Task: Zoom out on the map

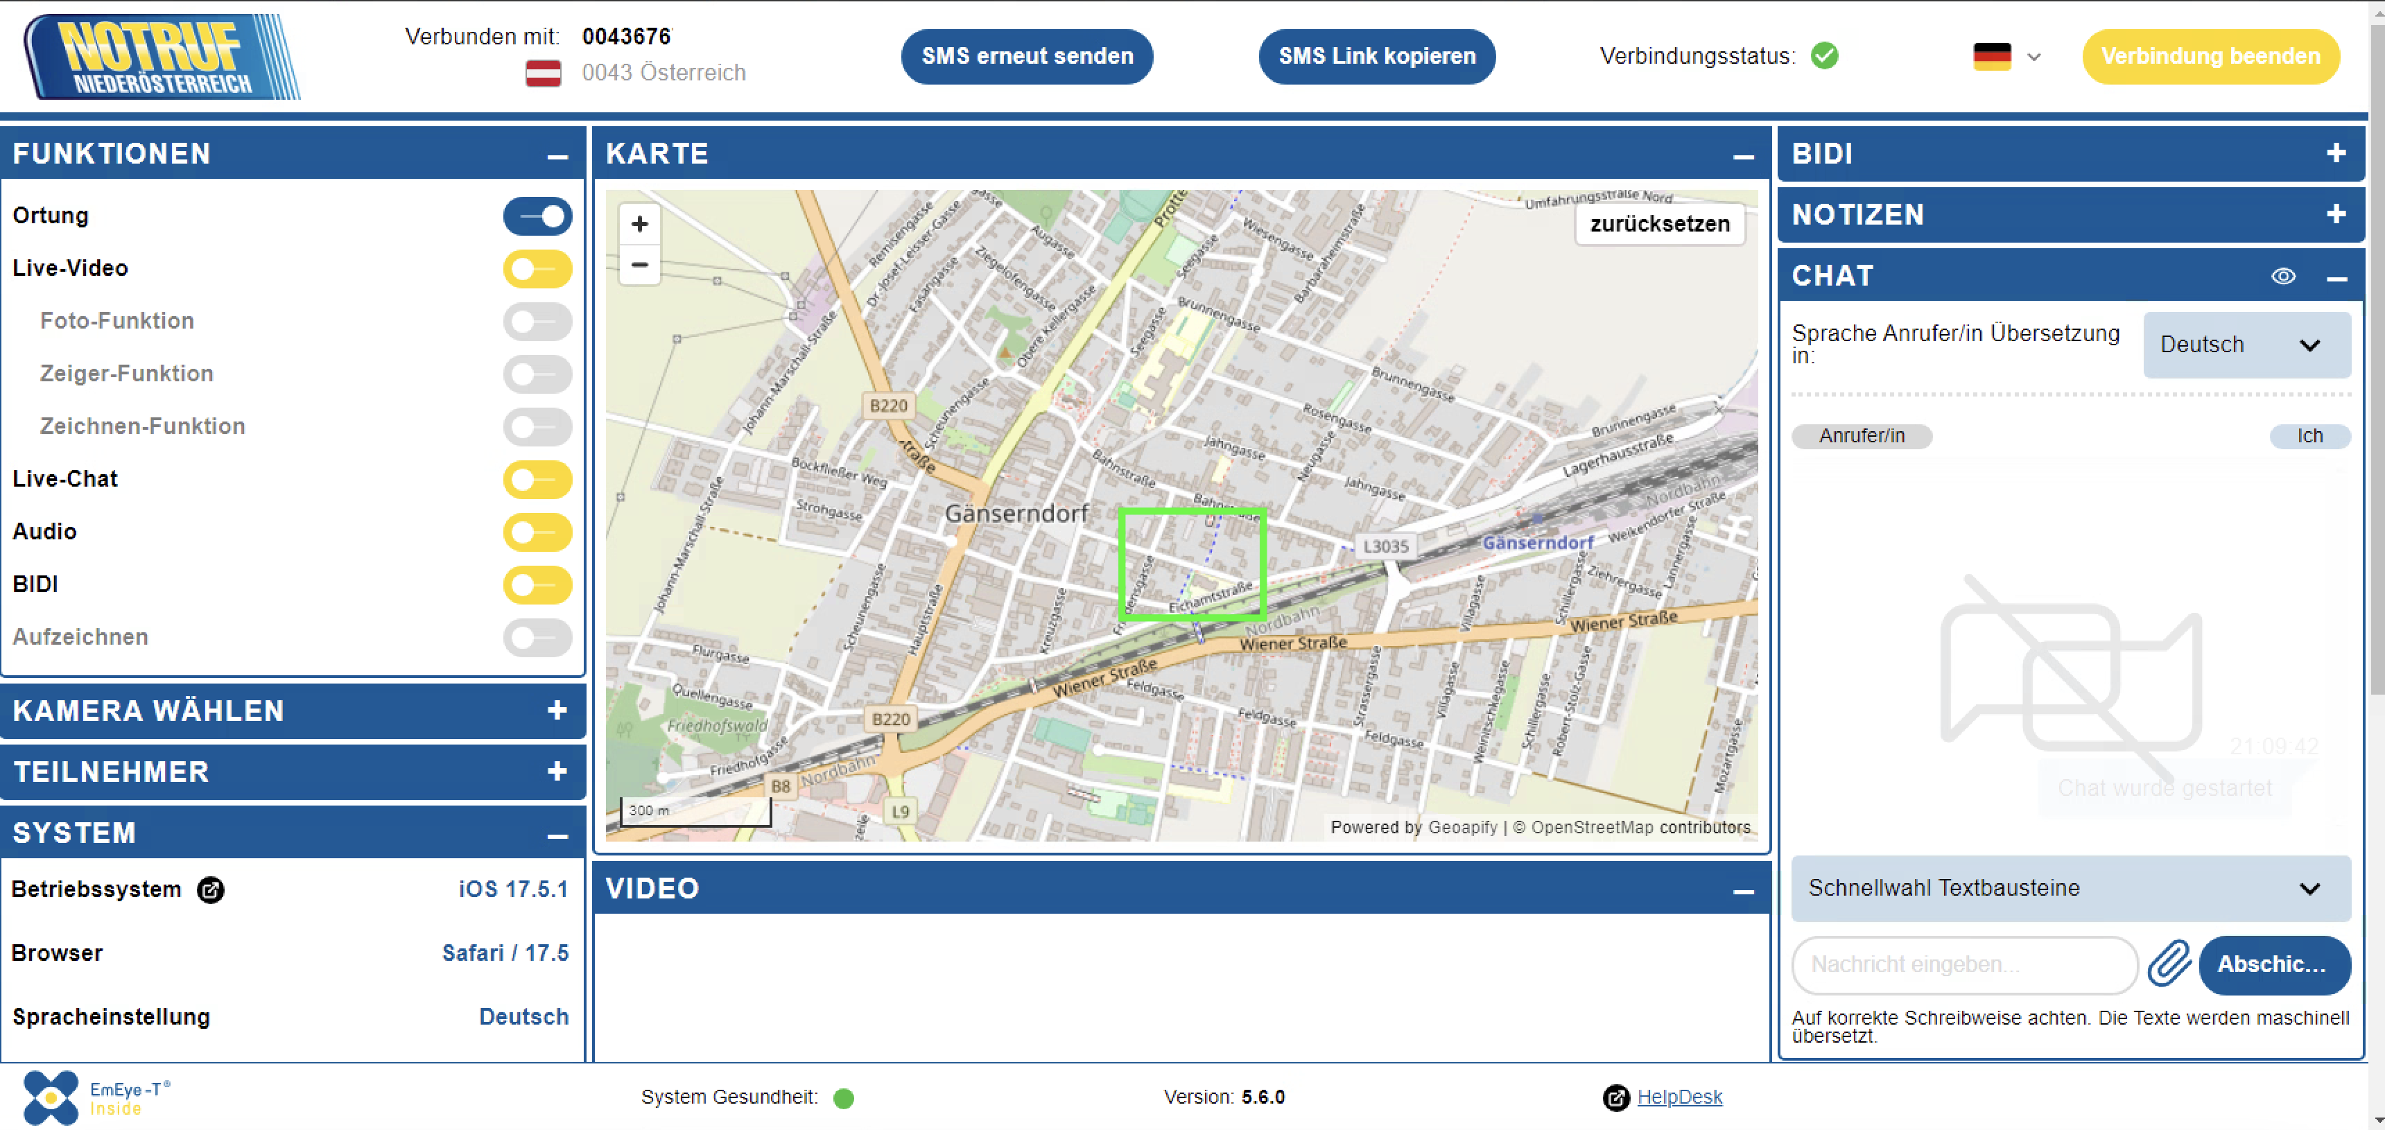Action: (639, 266)
